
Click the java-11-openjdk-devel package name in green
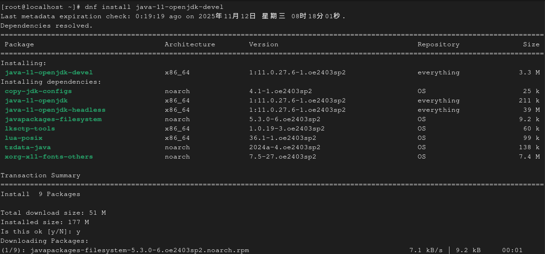click(49, 73)
